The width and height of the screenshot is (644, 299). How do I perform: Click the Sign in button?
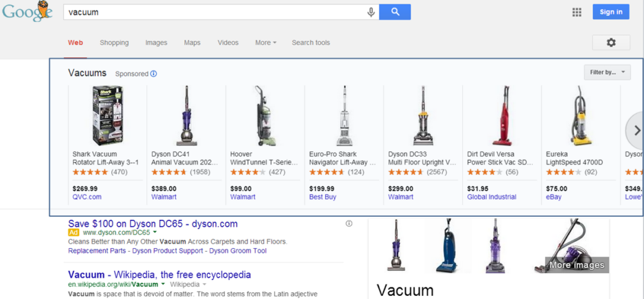pyautogui.click(x=611, y=12)
